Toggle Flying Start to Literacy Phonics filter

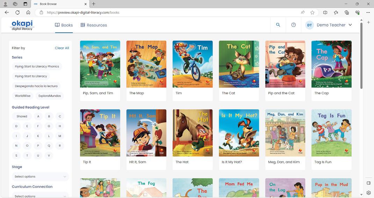(37, 66)
